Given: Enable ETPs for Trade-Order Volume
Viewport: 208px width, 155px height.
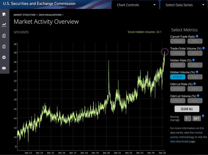Looking at the screenshot, I should (x=195, y=53).
